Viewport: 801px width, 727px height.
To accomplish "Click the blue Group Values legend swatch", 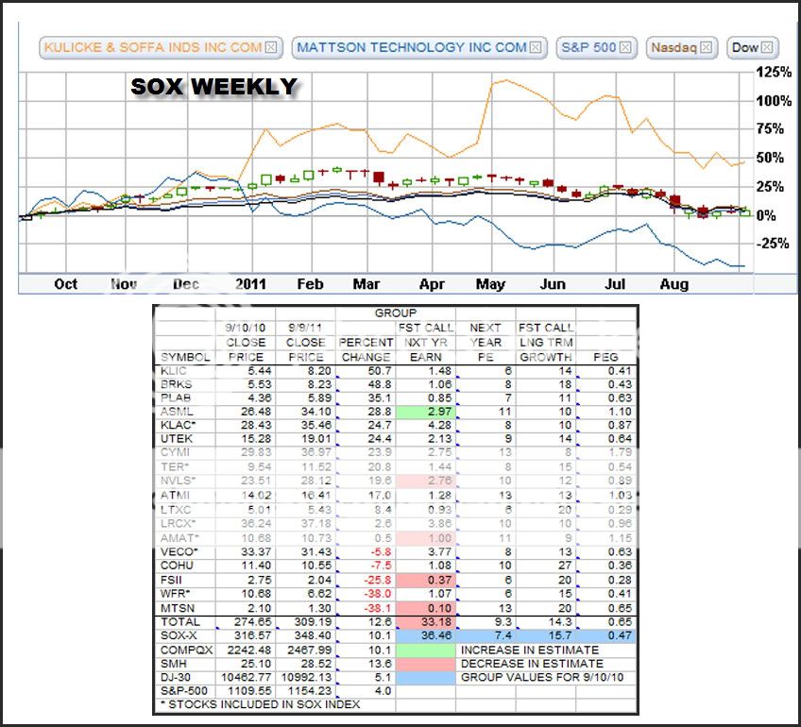I will click(425, 677).
